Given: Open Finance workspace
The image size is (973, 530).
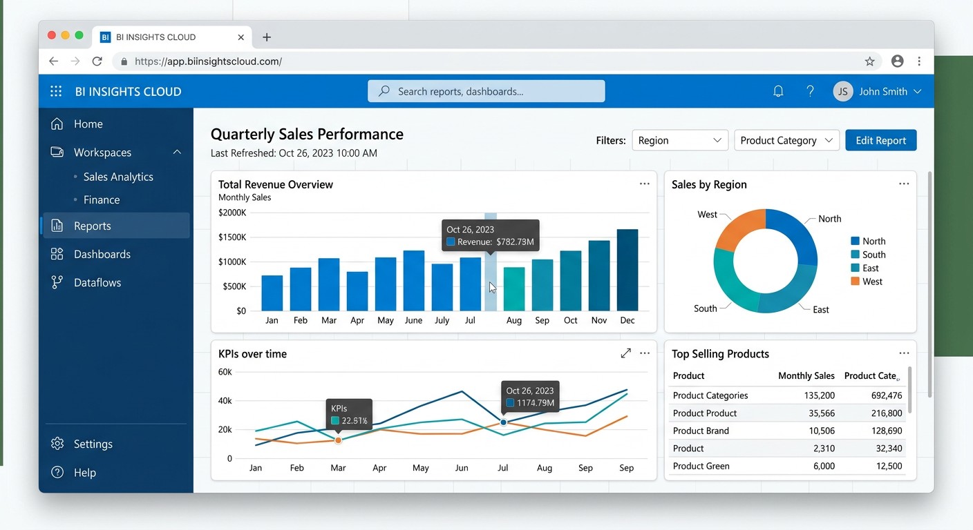Looking at the screenshot, I should point(102,199).
